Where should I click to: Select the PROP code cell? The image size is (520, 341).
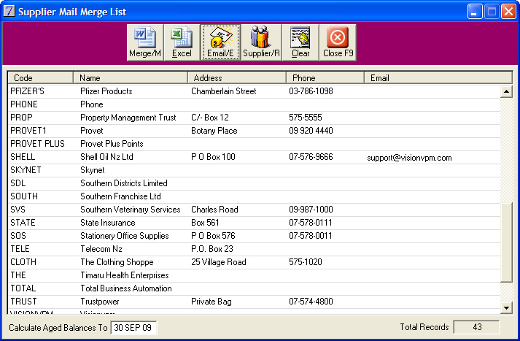[x=21, y=118]
